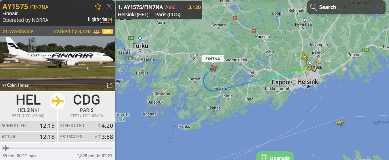This screenshot has height=160, width=389.
Task: Click the flight progress bar plane marker
Action: click(x=6, y=148)
